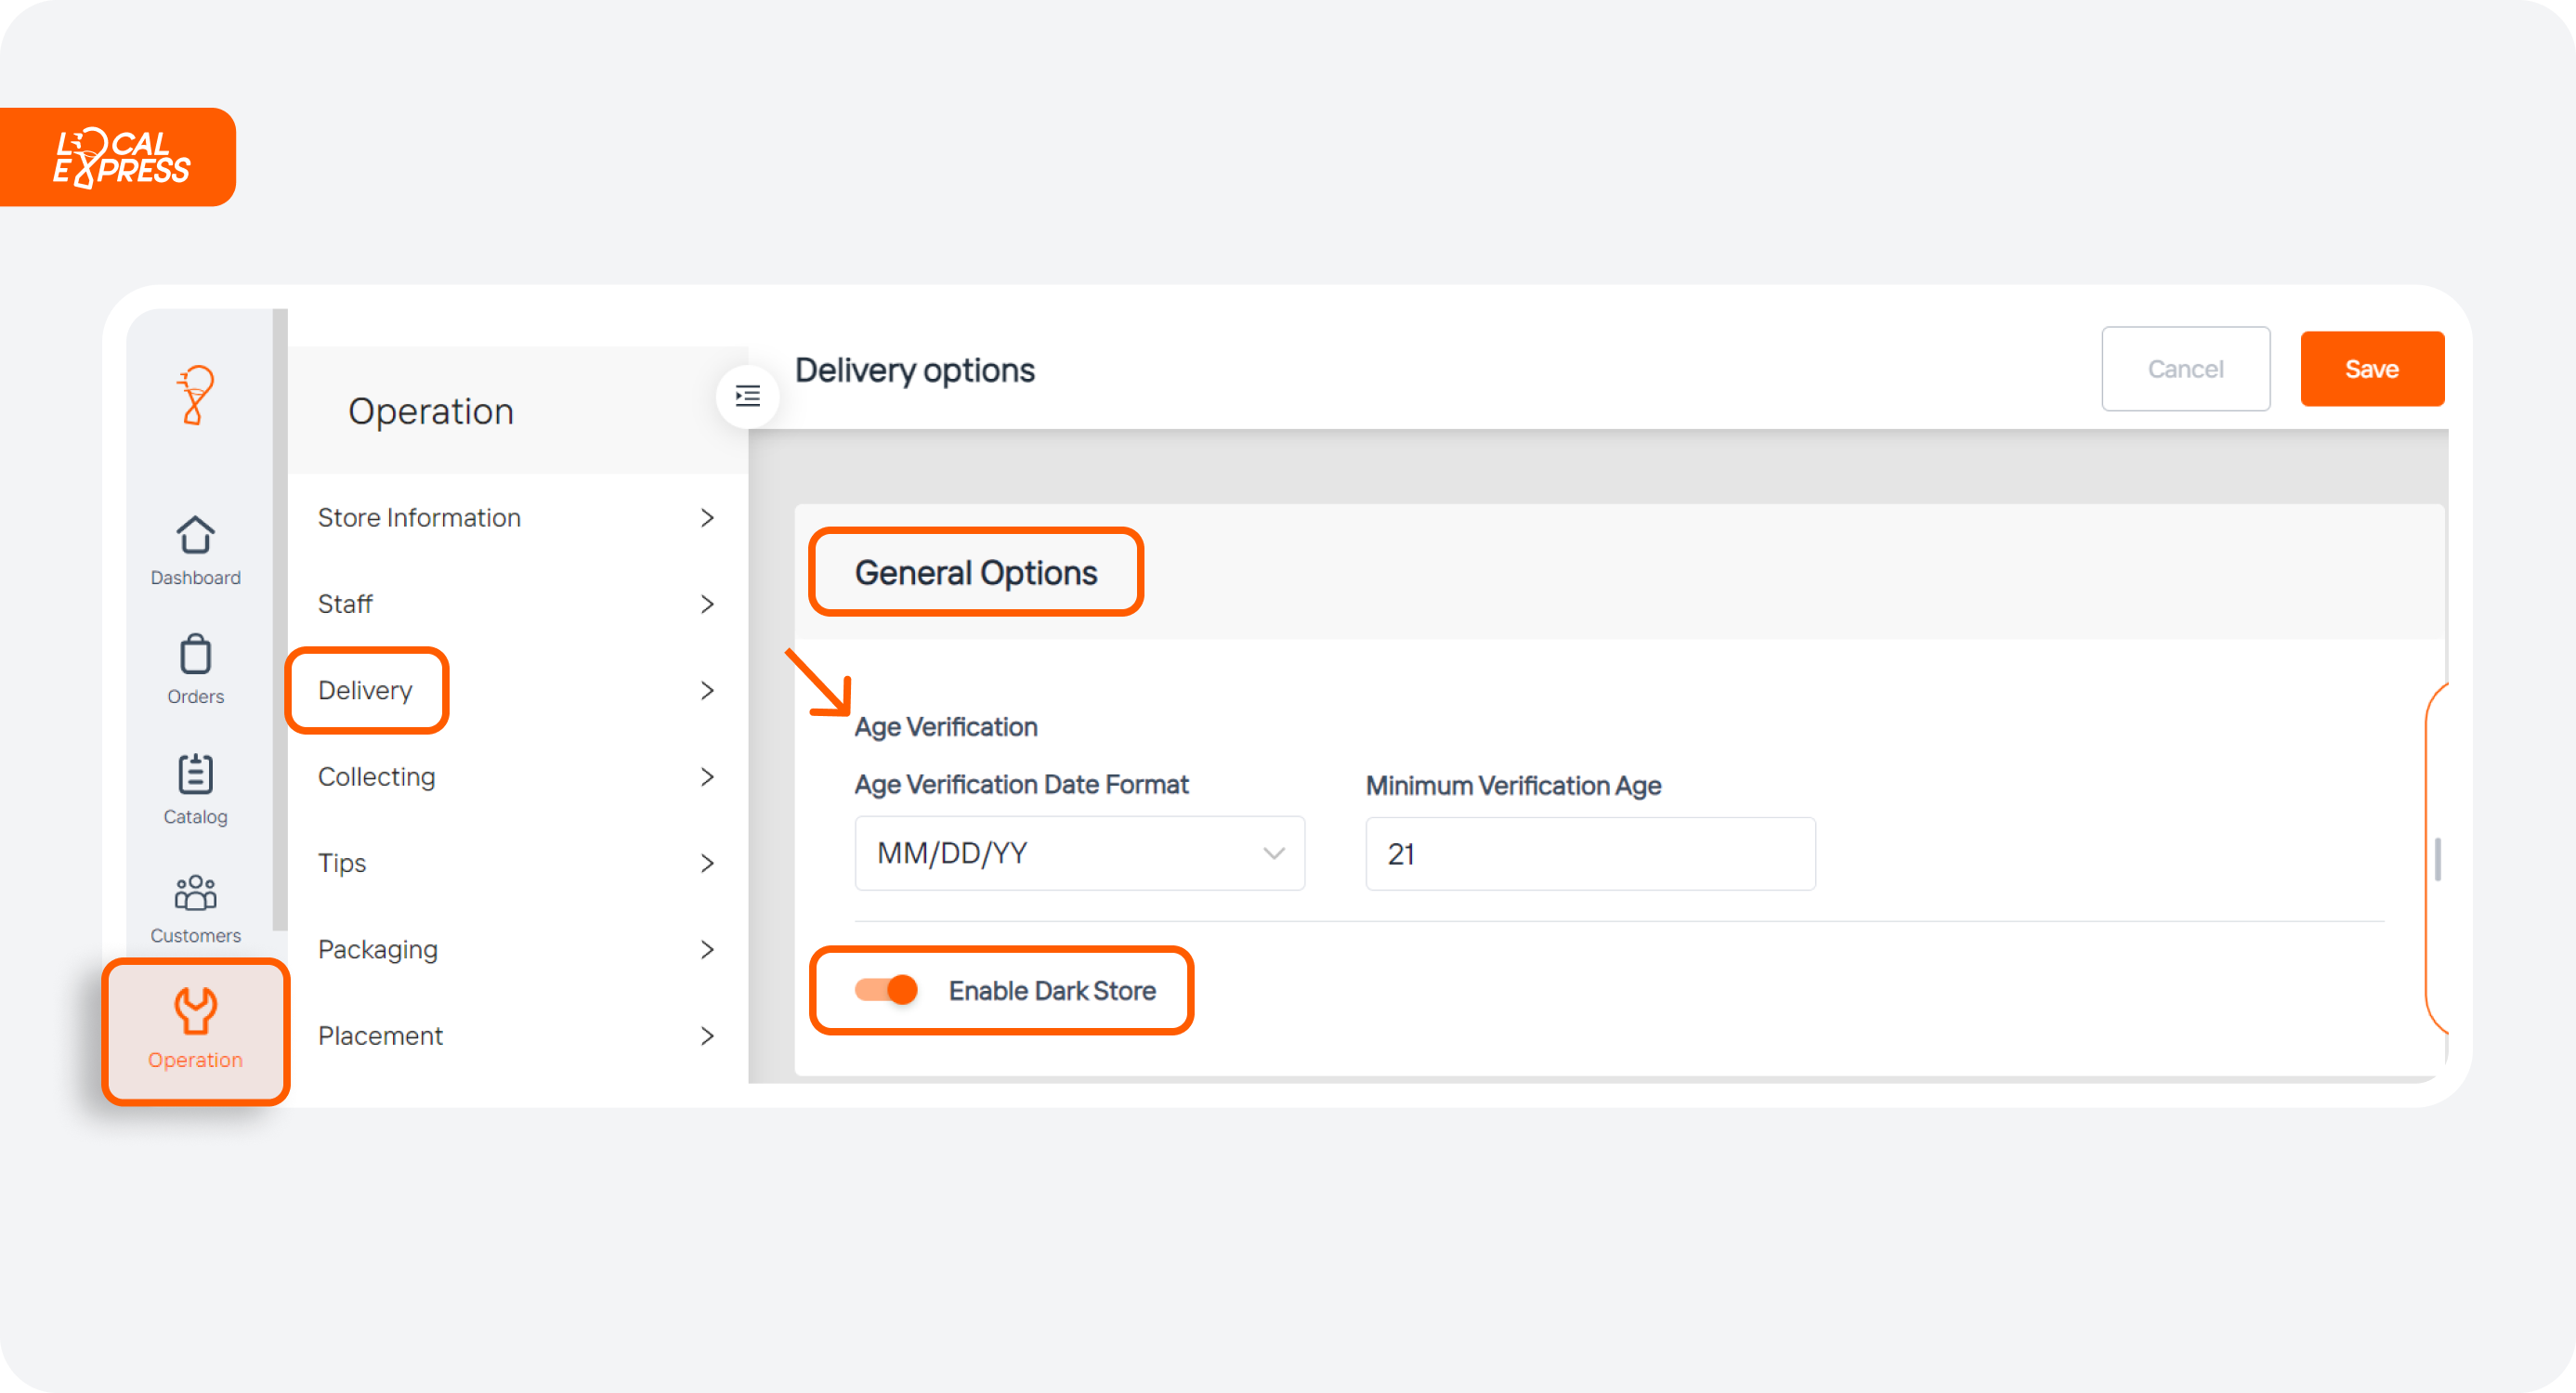Screen dimensions: 2576x1393
Task: Collapse the Operation panel using the indent icon
Action: 746,396
